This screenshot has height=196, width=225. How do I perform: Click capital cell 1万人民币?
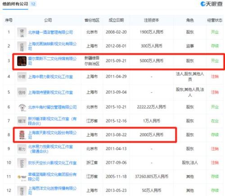point(152,121)
